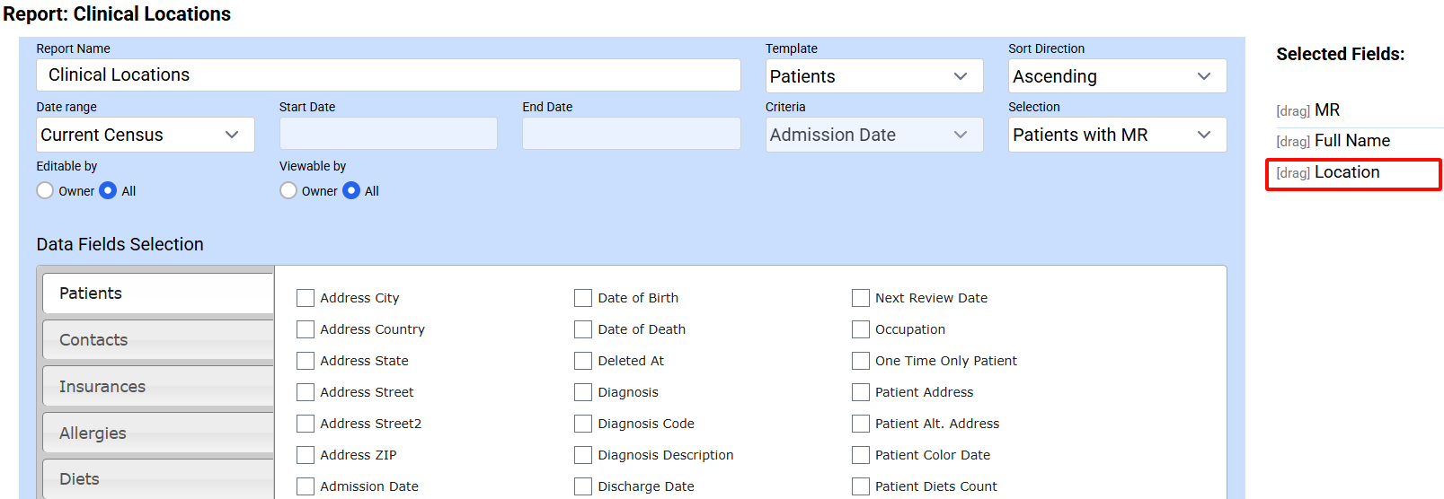Open the Template dropdown

pos(873,76)
